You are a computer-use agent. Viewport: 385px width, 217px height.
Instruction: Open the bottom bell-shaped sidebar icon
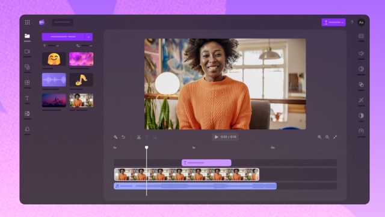pyautogui.click(x=27, y=129)
